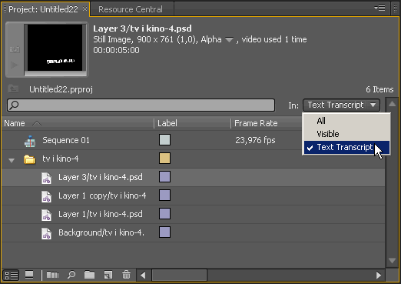The image size is (401, 284).
Task: Switch to List View button
Action: [12, 276]
